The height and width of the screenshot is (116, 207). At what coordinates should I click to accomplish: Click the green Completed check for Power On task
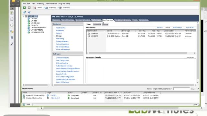[x=69, y=95]
